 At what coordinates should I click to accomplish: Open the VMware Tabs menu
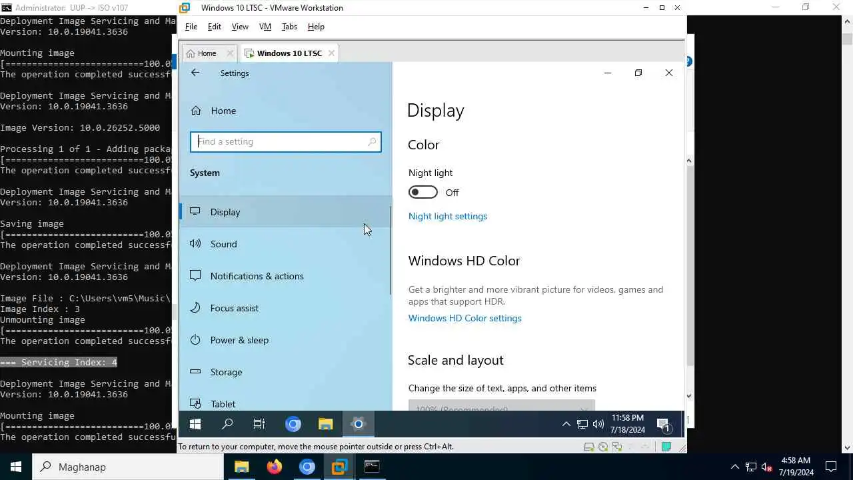pyautogui.click(x=289, y=27)
